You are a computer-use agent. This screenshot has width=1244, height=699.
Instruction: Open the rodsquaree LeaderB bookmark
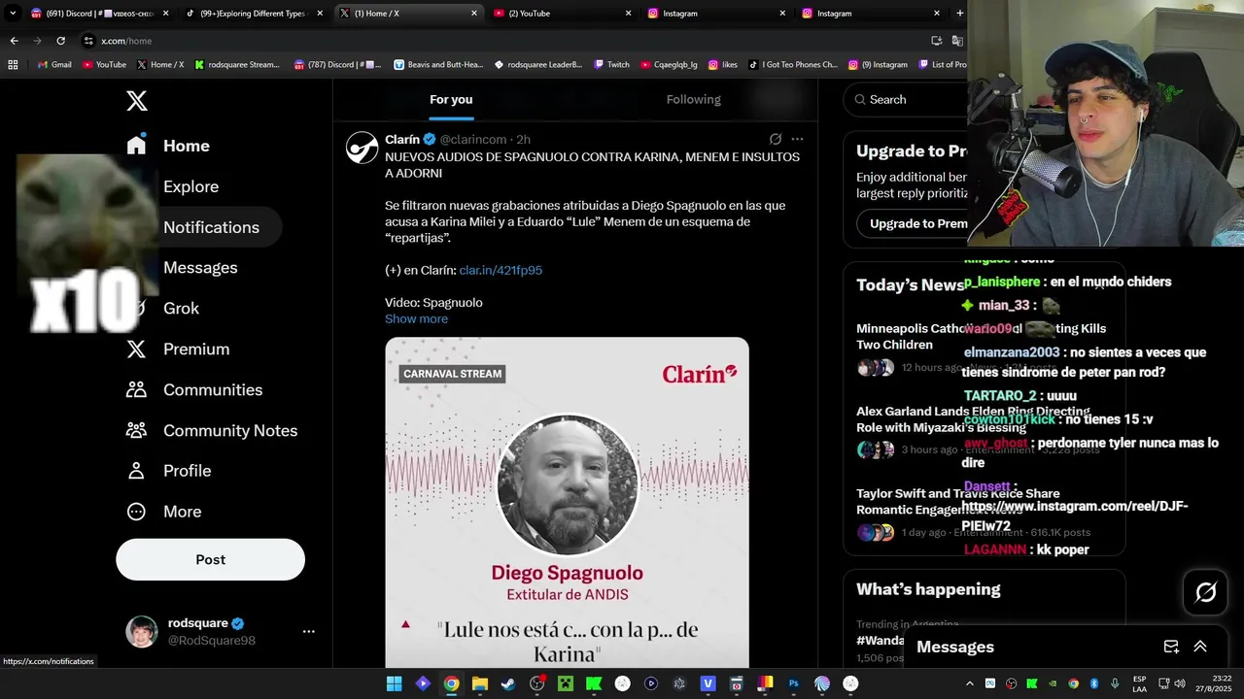point(538,65)
